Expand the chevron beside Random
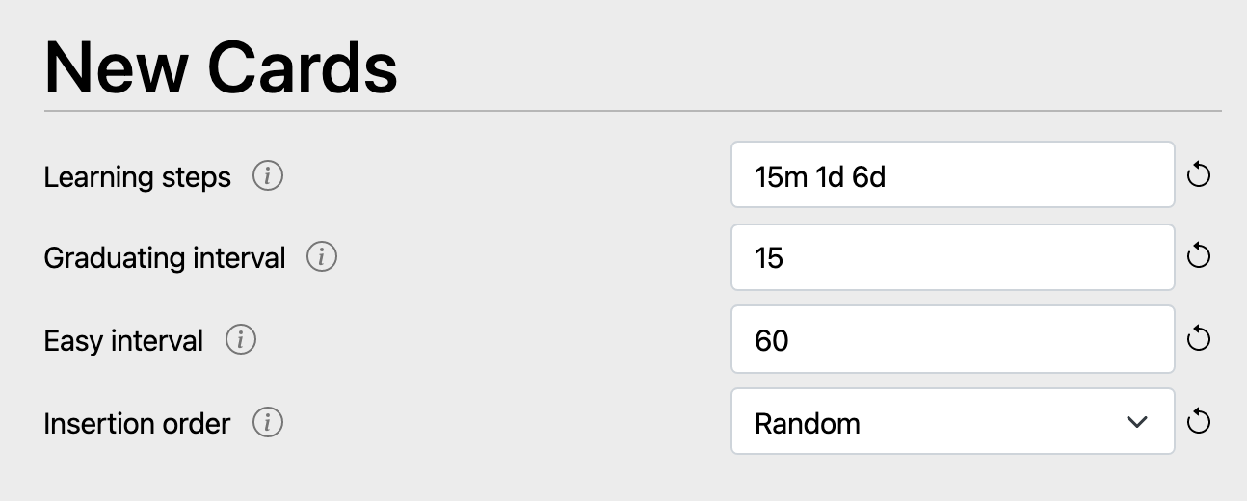The height and width of the screenshot is (501, 1247). (x=1137, y=422)
